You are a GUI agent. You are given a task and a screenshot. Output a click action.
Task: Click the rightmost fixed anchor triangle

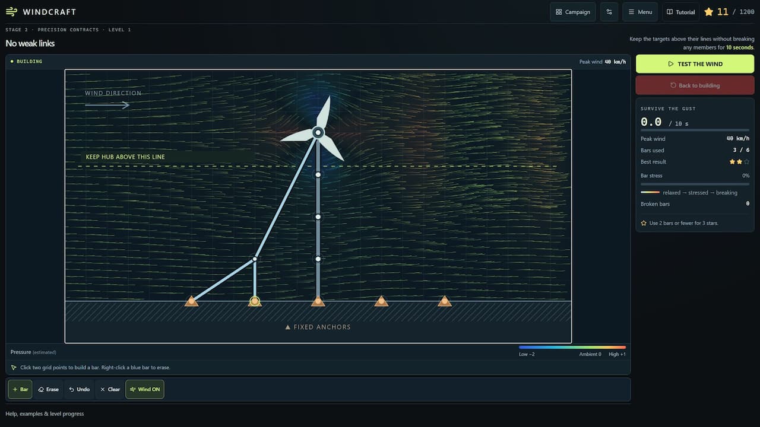pos(445,301)
